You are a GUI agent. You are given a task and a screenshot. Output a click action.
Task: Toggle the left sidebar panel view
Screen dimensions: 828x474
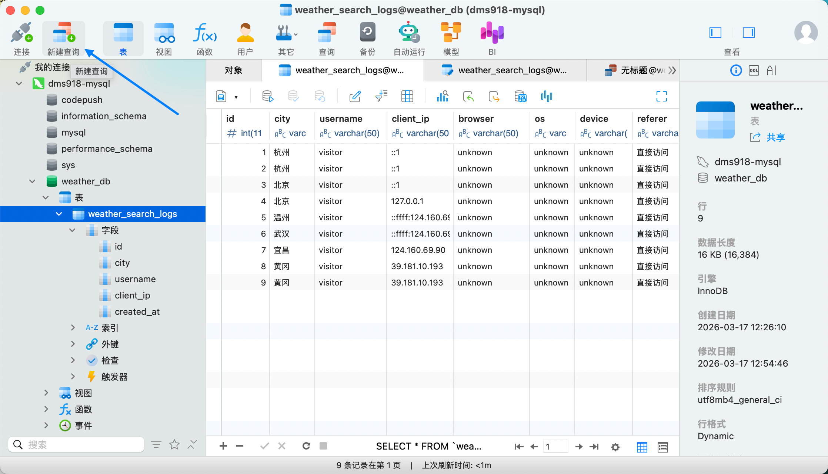(715, 33)
